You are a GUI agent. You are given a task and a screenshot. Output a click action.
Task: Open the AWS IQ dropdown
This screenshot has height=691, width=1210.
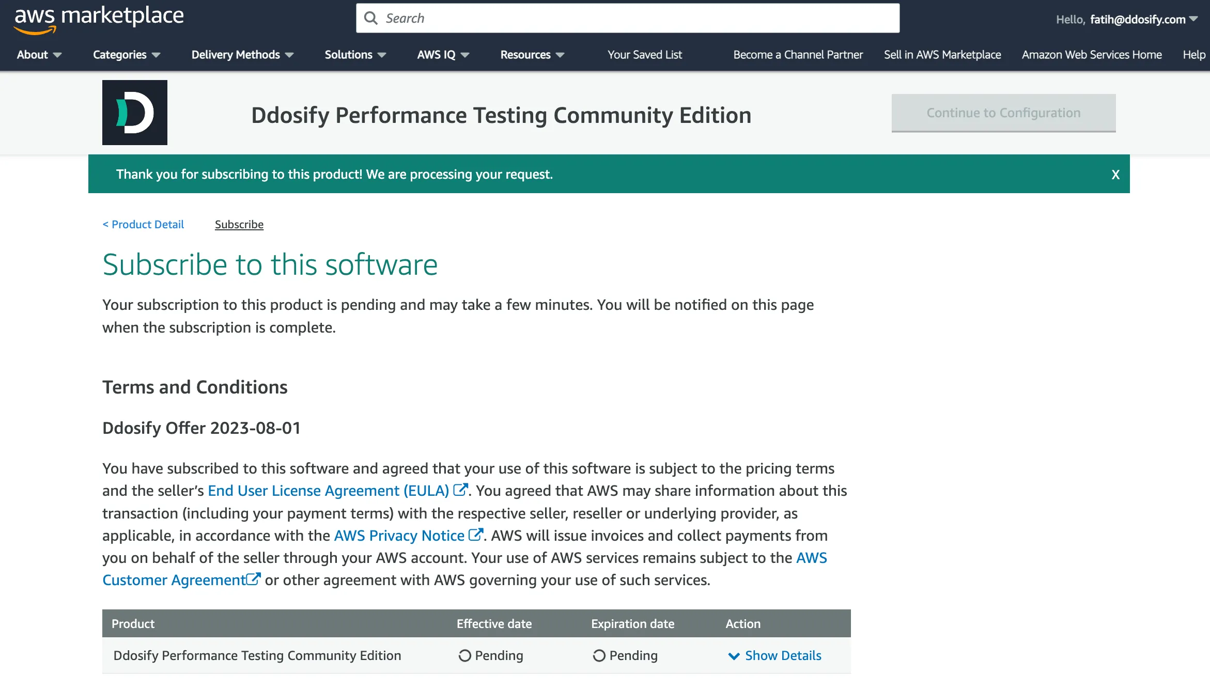tap(443, 55)
